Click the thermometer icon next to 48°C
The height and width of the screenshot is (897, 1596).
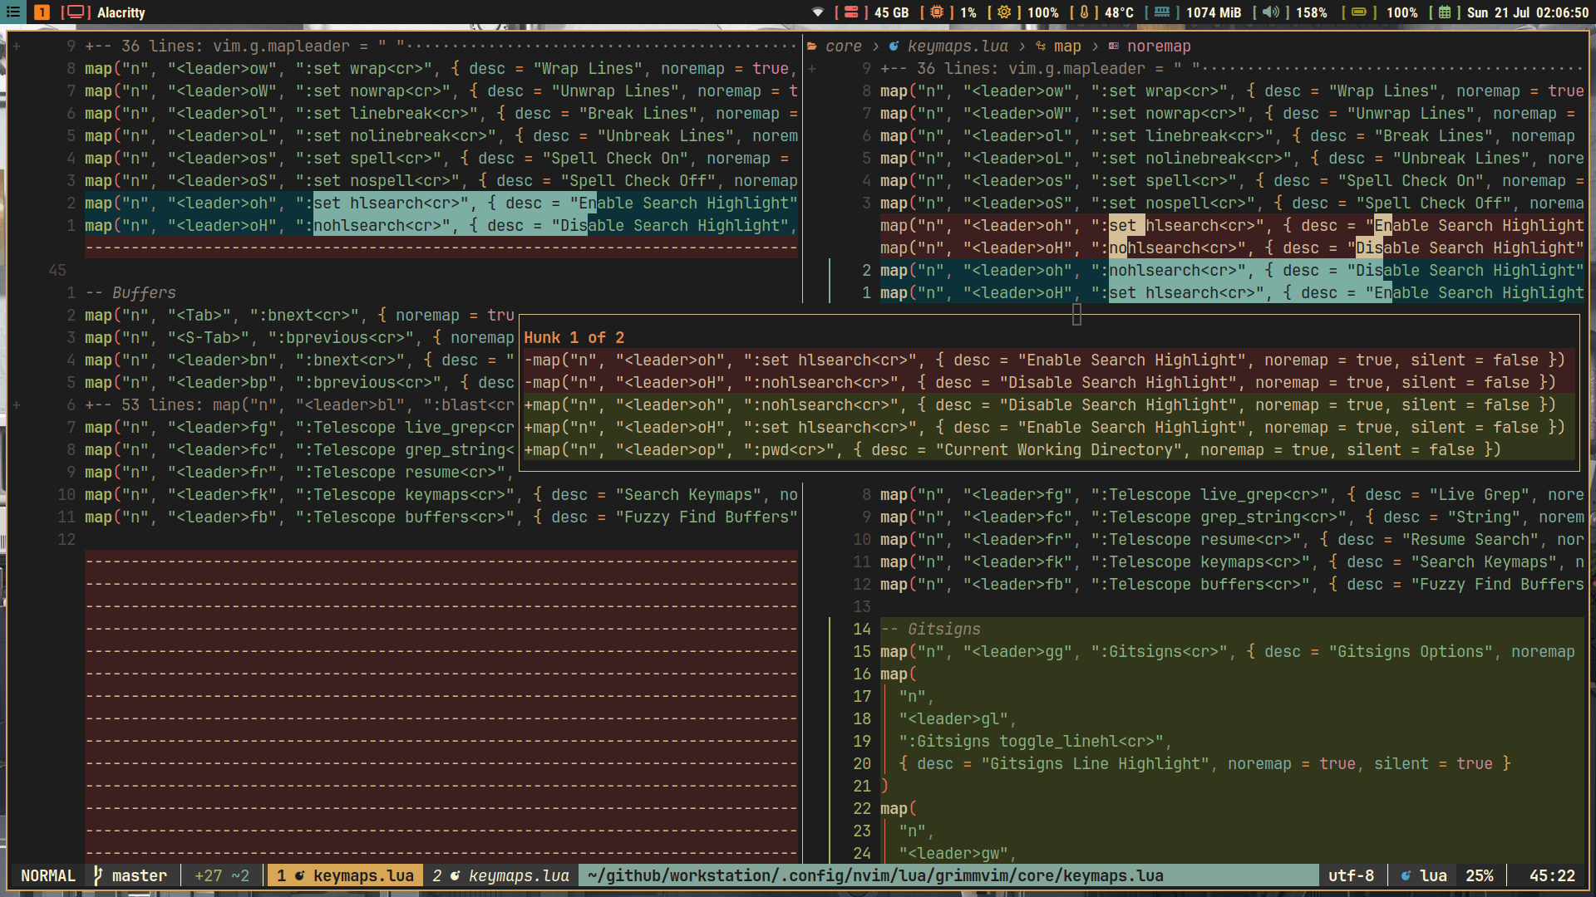1084,12
